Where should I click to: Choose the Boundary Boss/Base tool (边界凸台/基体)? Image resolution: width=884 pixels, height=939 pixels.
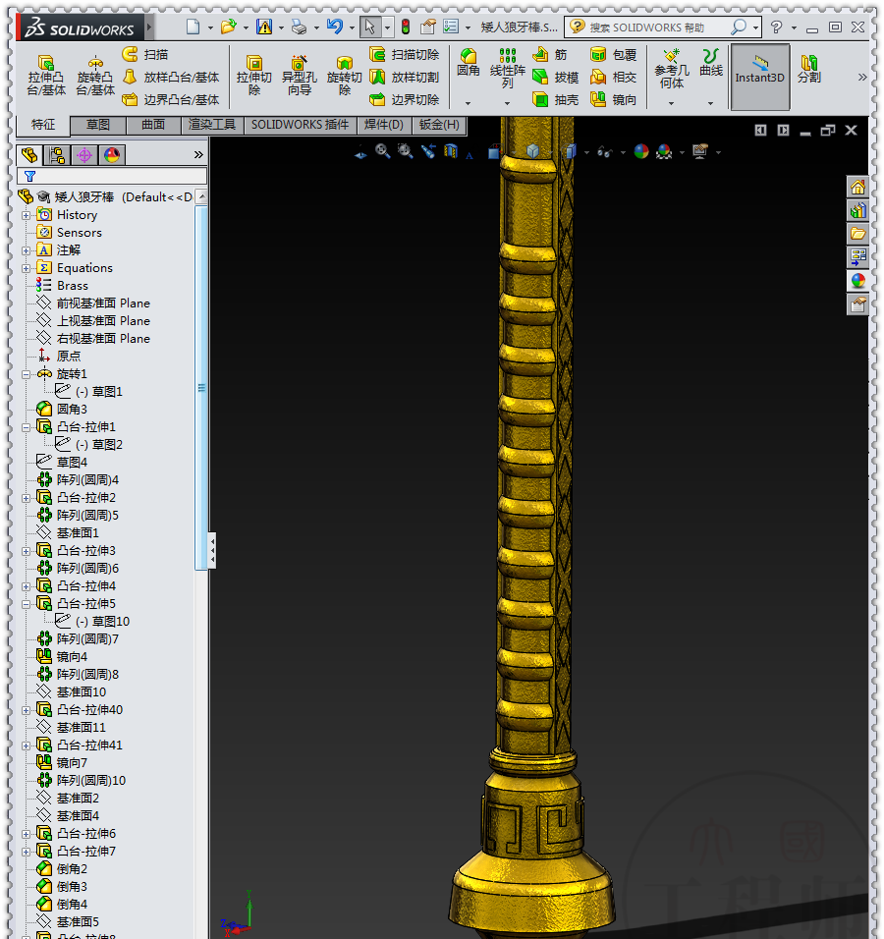coord(171,99)
